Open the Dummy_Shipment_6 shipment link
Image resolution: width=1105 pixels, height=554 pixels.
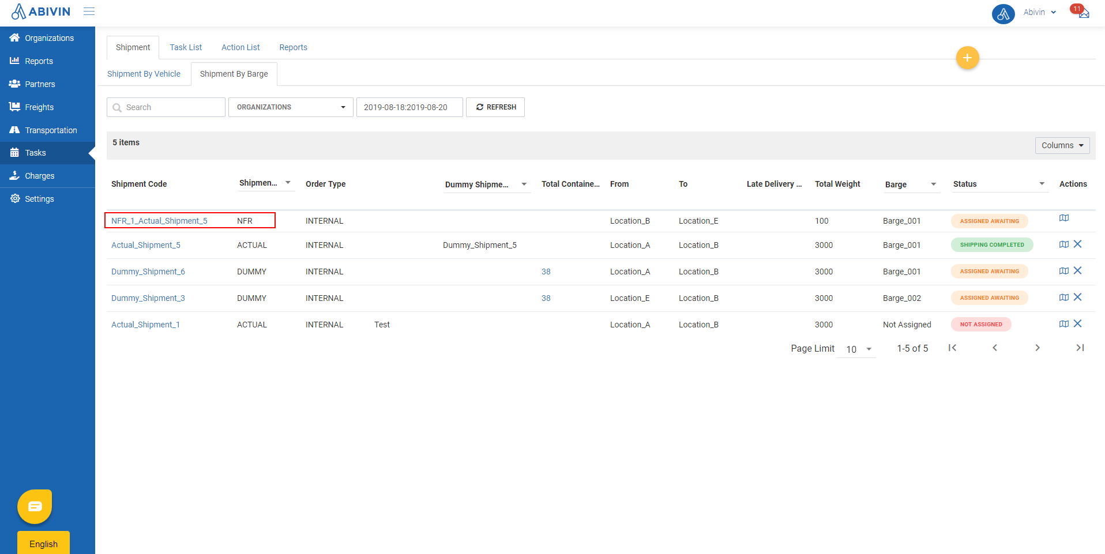(x=148, y=272)
